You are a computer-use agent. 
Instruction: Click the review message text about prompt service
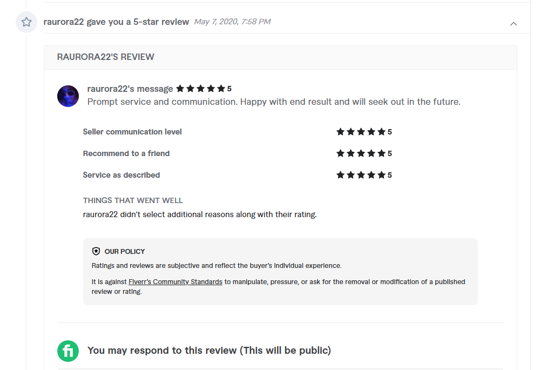tap(274, 102)
